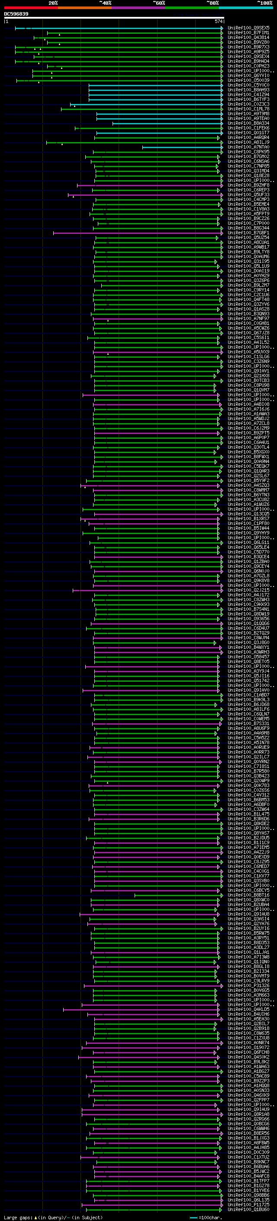
Task: Select the label UniRef100_B8A334
Action: pos(248,123)
